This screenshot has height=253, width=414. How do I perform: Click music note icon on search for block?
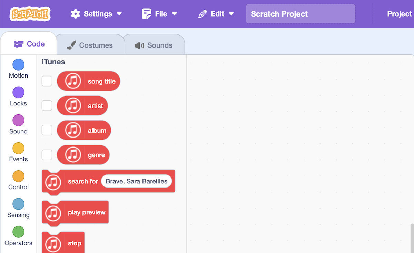pyautogui.click(x=53, y=182)
